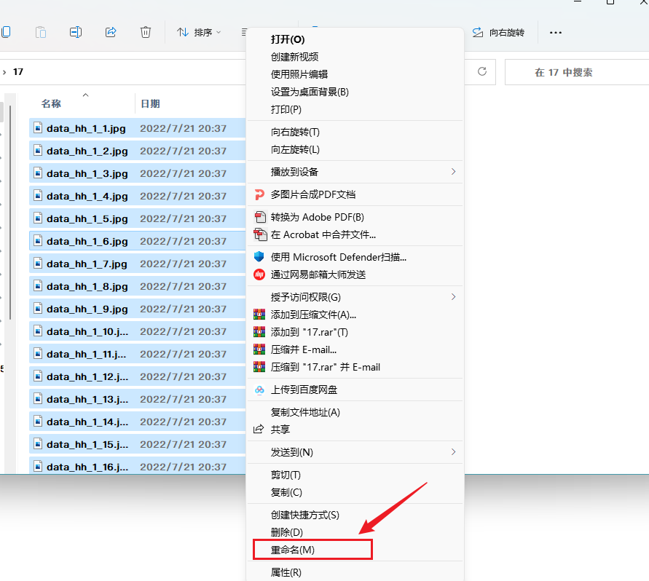Sort by the 名称 column header
Viewport: 649px width, 581px height.
51,104
